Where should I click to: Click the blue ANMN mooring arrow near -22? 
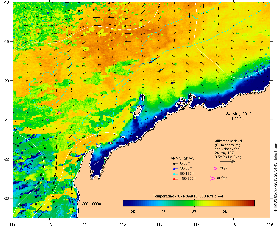pos(79,155)
